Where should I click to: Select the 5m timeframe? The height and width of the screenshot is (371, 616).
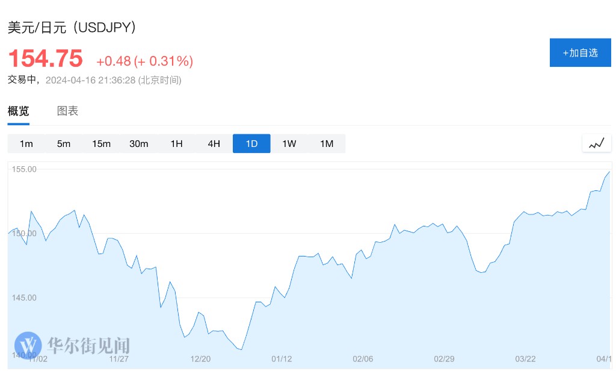pyautogui.click(x=64, y=143)
